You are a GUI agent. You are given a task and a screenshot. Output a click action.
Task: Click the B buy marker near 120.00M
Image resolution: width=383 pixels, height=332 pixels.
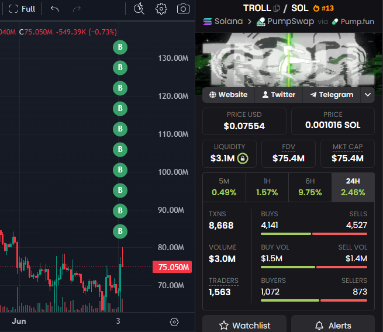(120, 88)
